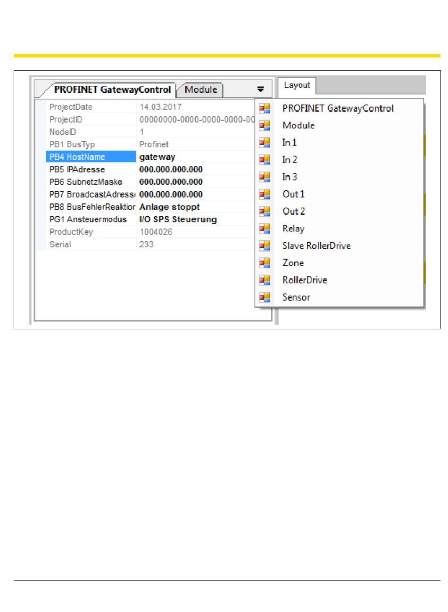The image size is (448, 612).
Task: Select Relay from the menu
Action: 293,228
